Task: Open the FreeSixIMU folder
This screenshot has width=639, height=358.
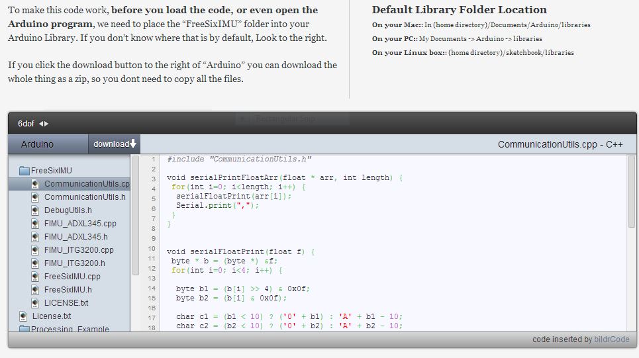Action: coord(52,170)
